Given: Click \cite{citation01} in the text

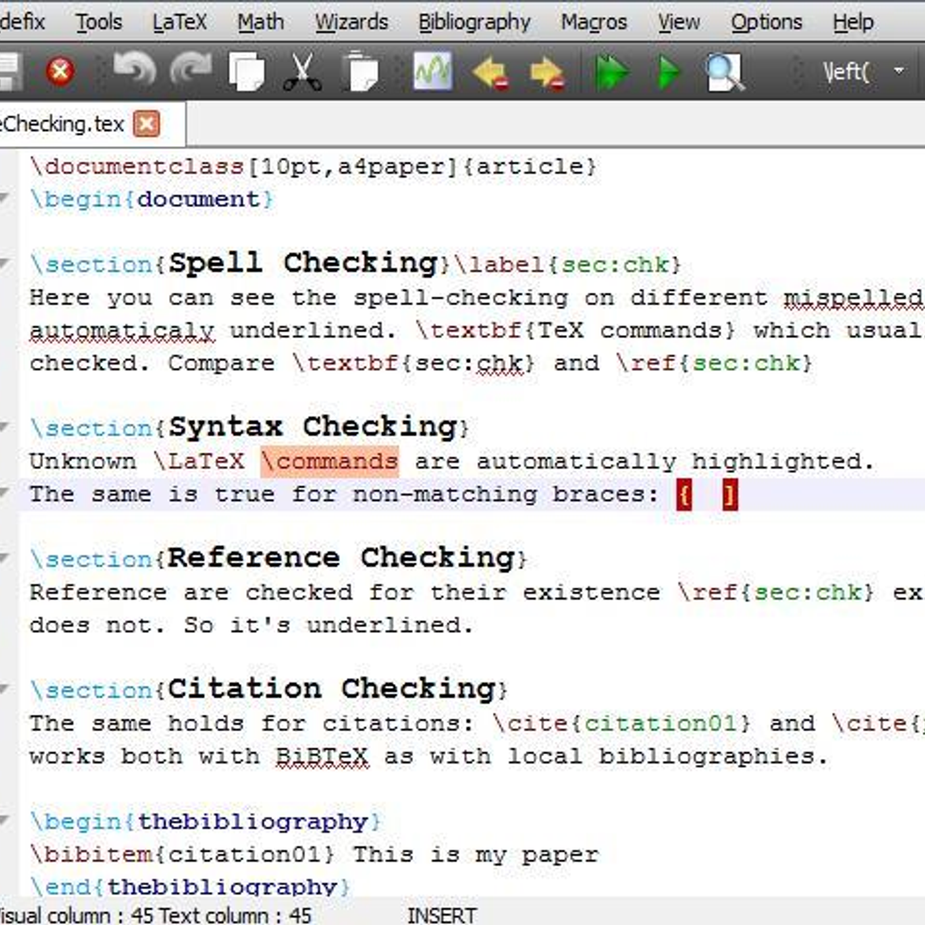Looking at the screenshot, I should pyautogui.click(x=621, y=723).
